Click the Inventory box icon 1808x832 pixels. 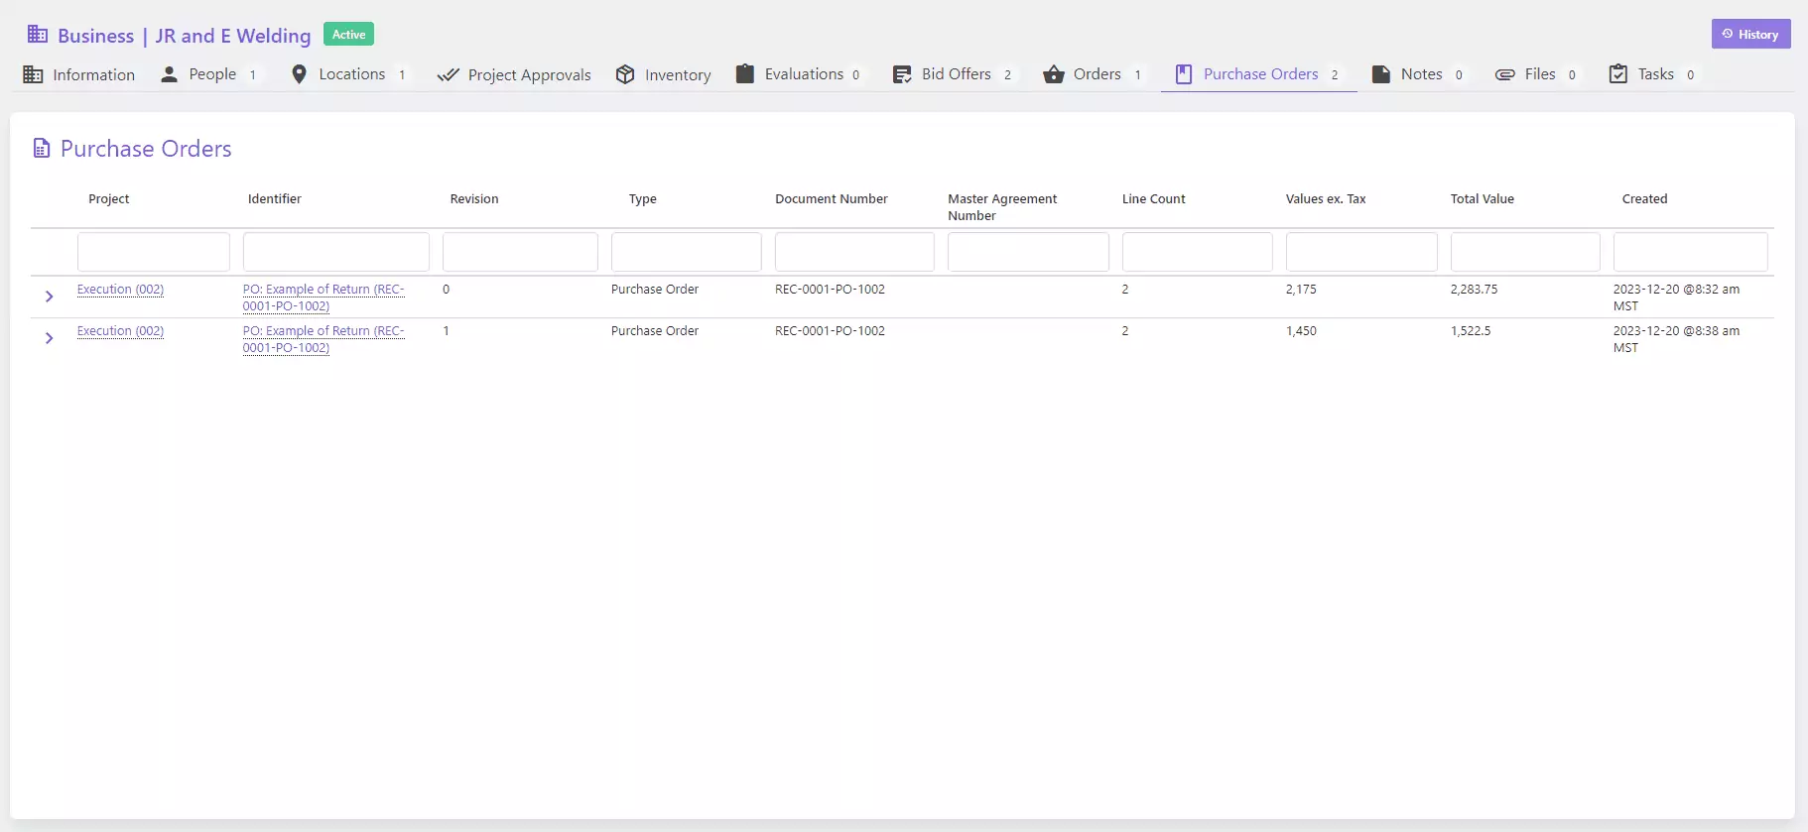point(625,74)
